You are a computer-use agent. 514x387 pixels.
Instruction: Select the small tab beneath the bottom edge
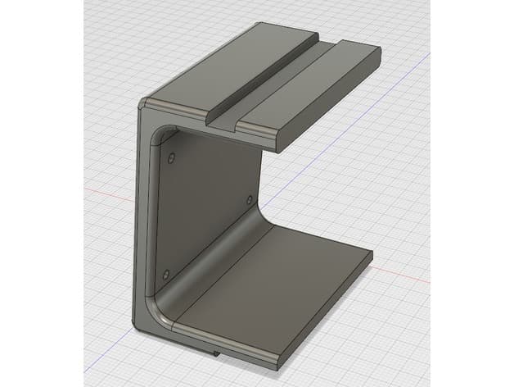click(x=216, y=353)
